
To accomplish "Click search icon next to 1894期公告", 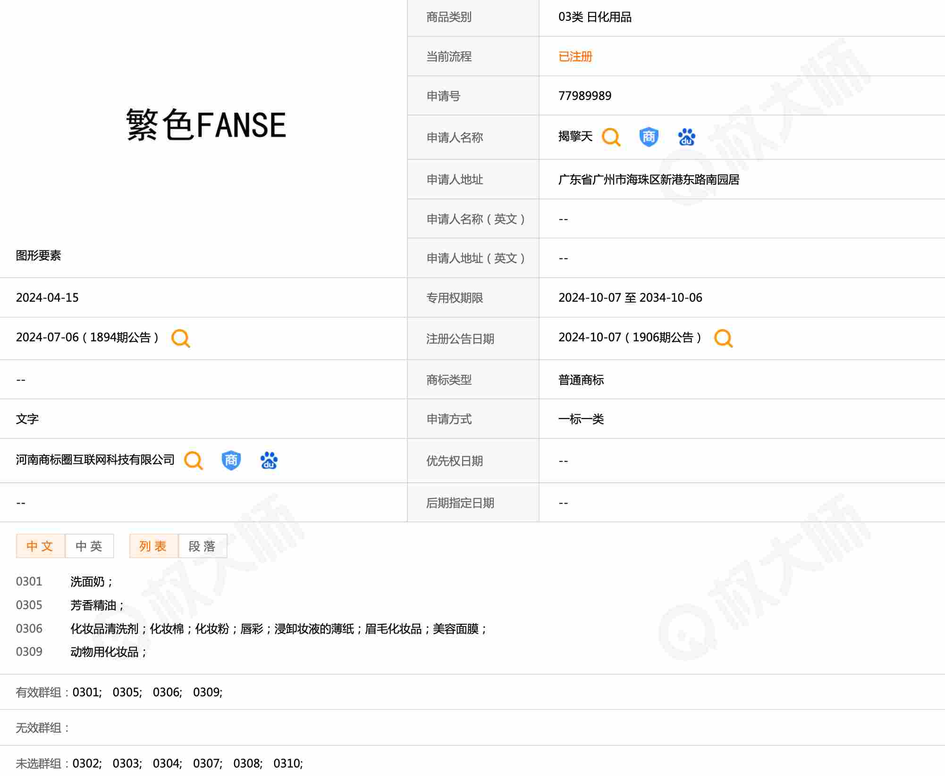I will (180, 338).
